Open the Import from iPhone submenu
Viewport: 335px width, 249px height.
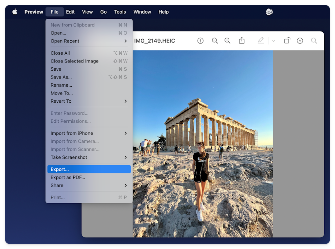[88, 133]
